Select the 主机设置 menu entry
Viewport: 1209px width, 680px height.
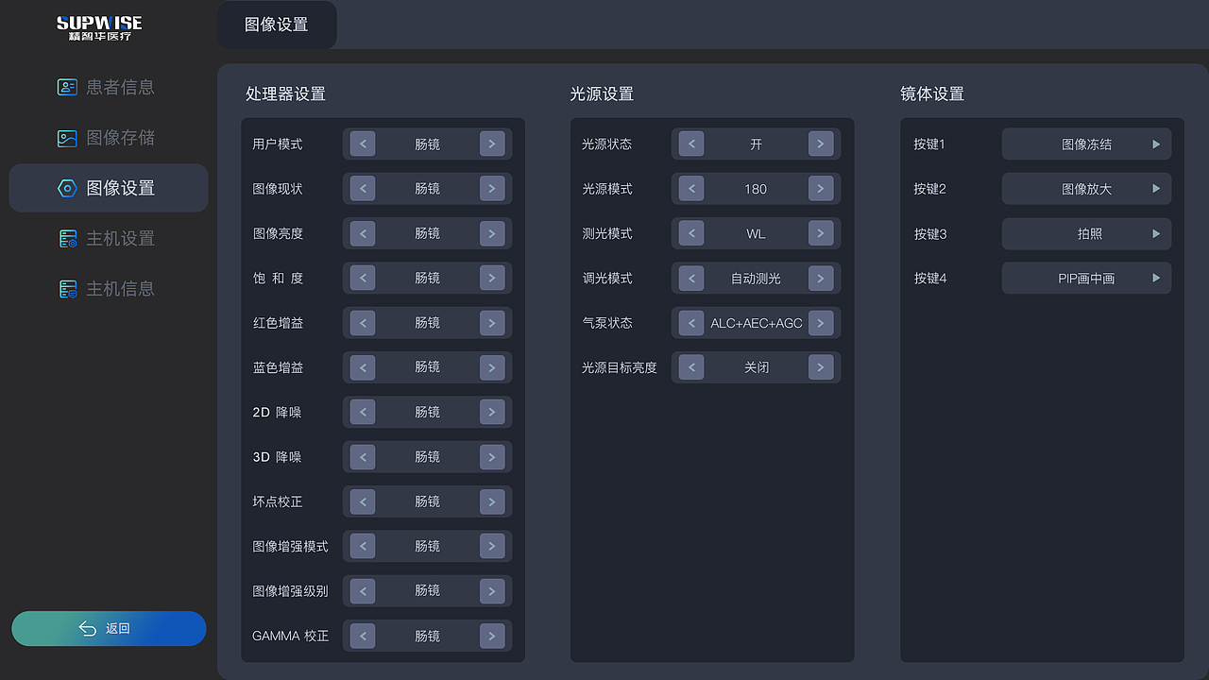pos(107,238)
